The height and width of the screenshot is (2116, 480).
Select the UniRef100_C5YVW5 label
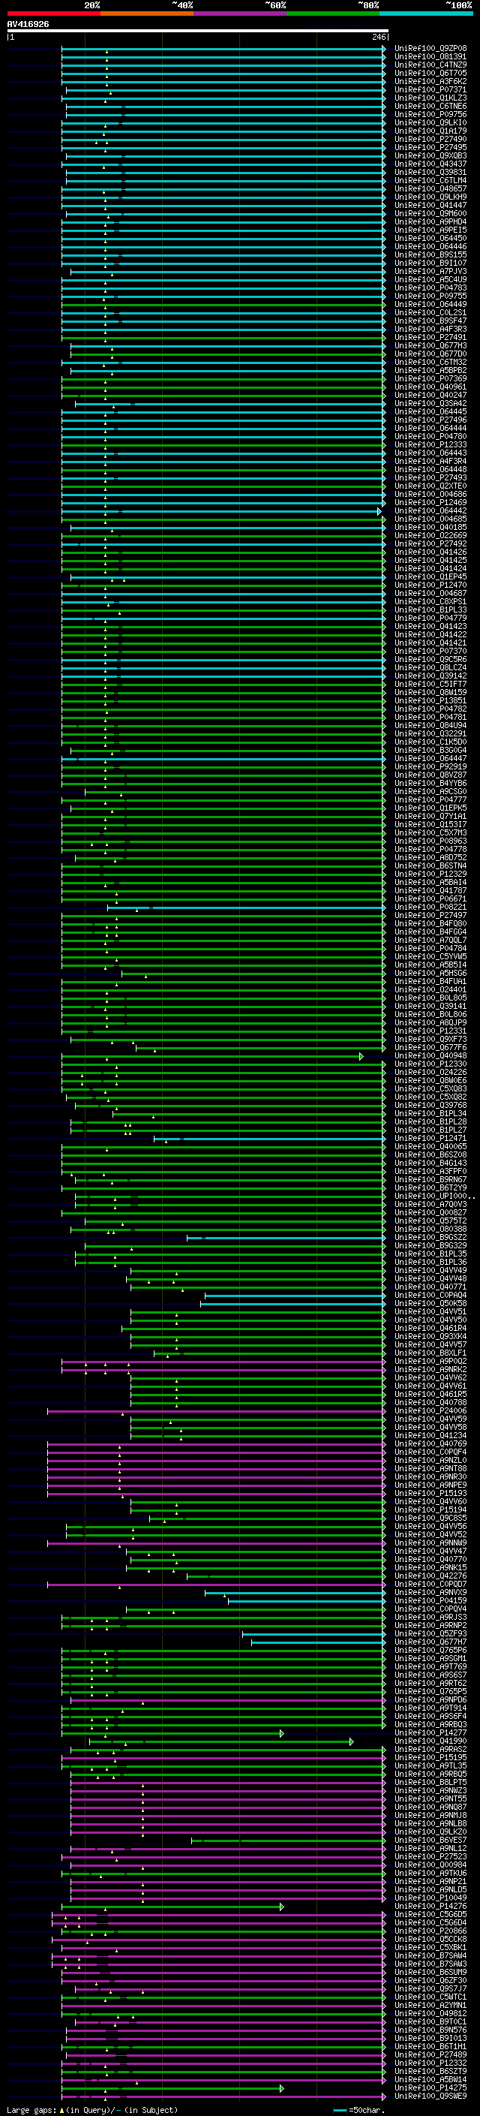[430, 956]
